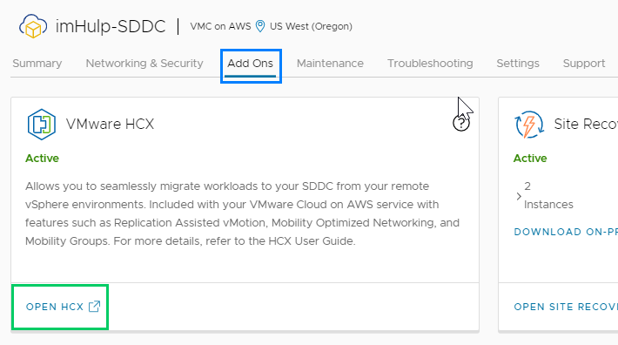Viewport: 618px width, 345px height.
Task: Expand the 2 Instances chevron
Action: tap(519, 196)
